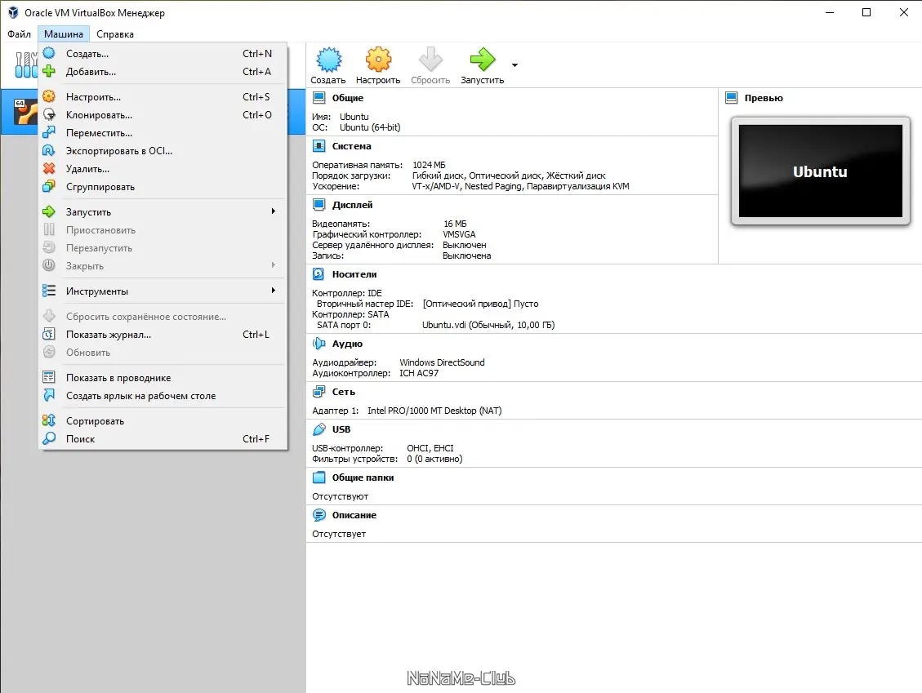This screenshot has width=922, height=693.
Task: Open Показать журнал... entry
Action: click(163, 335)
